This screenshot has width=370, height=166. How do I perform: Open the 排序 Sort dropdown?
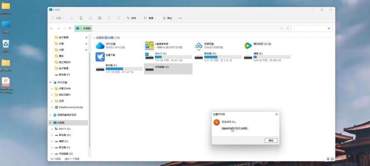point(133,18)
